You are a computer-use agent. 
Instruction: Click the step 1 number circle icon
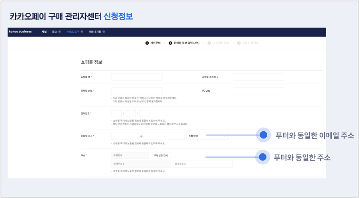tap(147, 43)
